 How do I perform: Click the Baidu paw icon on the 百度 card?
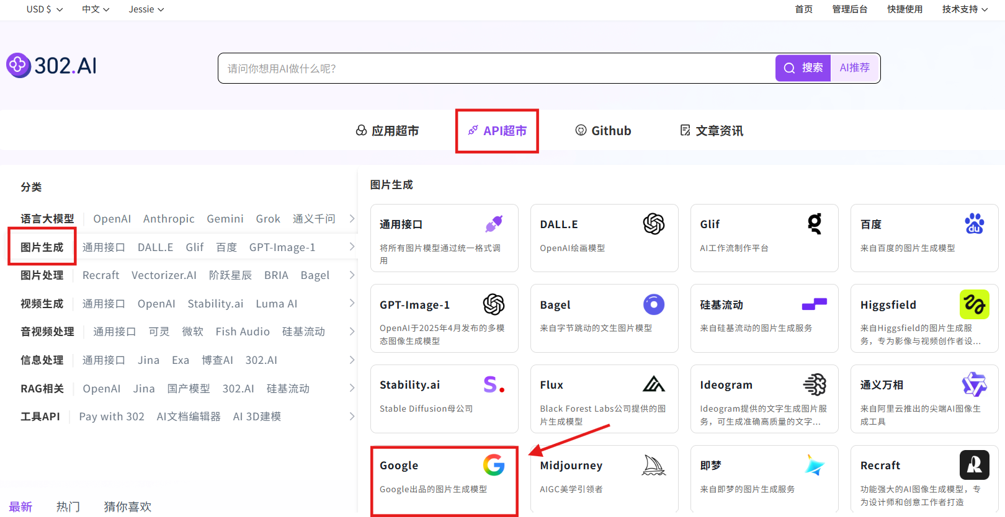tap(975, 224)
